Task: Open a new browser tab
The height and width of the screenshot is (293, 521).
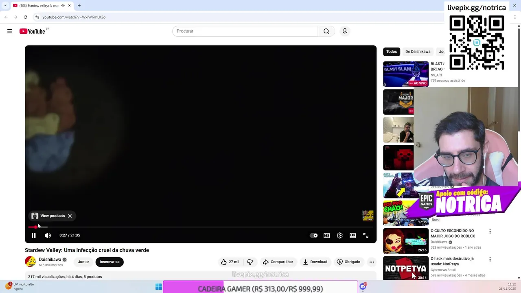Action: 79,6
